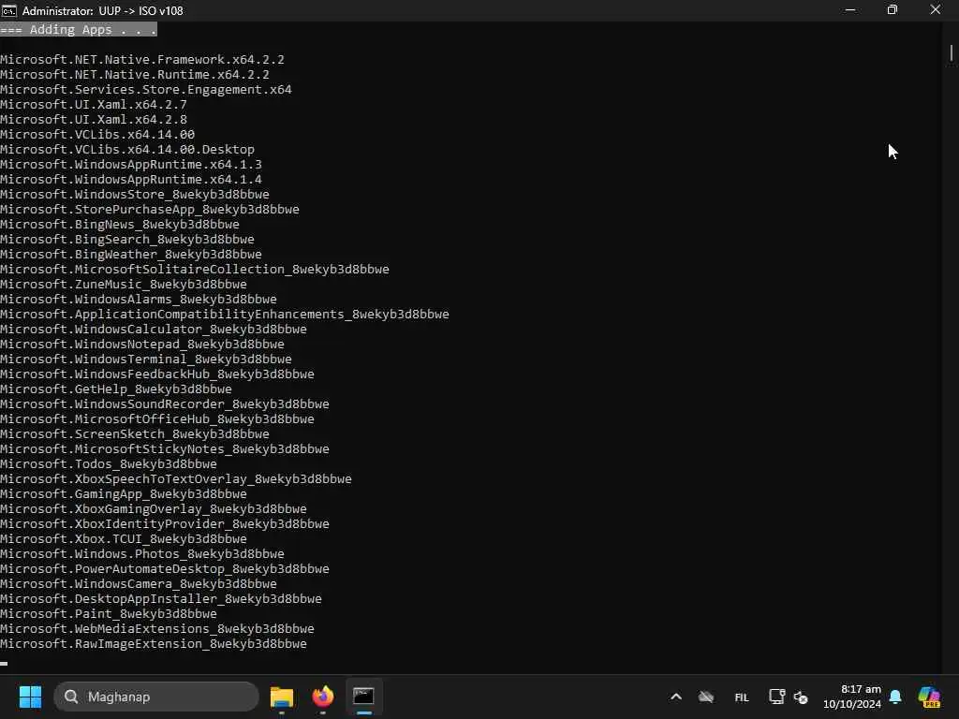Click the Microsoft.WindowsCalculator line
Screen dimensions: 959x719
pyautogui.click(x=154, y=329)
